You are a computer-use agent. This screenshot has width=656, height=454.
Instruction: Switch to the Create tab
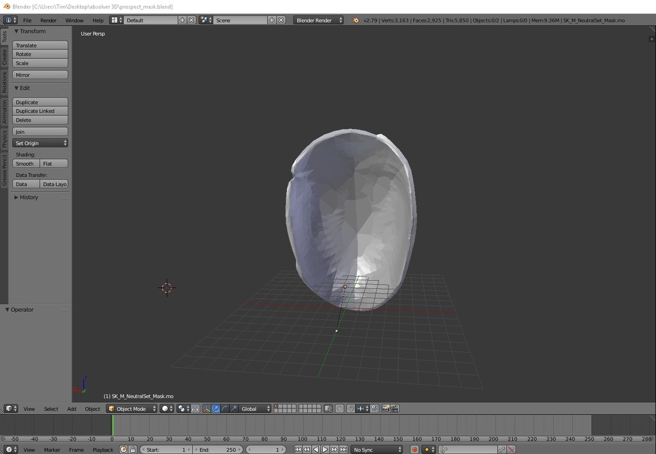[4, 57]
